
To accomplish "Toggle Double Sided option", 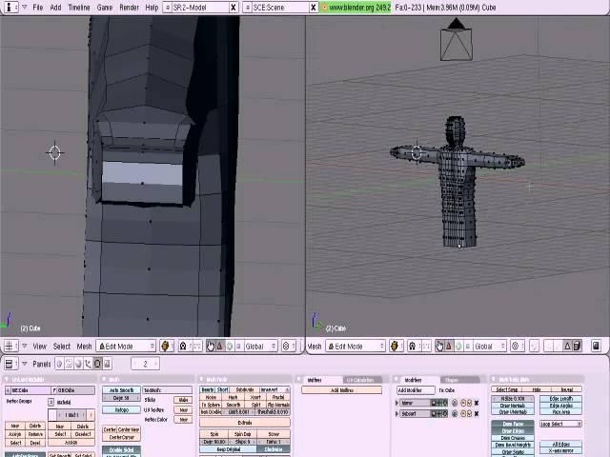I will (121, 450).
